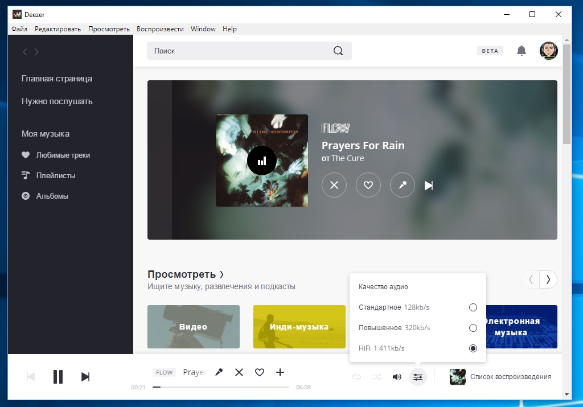Go back with left navigation arrow
Image resolution: width=583 pixels, height=407 pixels.
[x=25, y=52]
